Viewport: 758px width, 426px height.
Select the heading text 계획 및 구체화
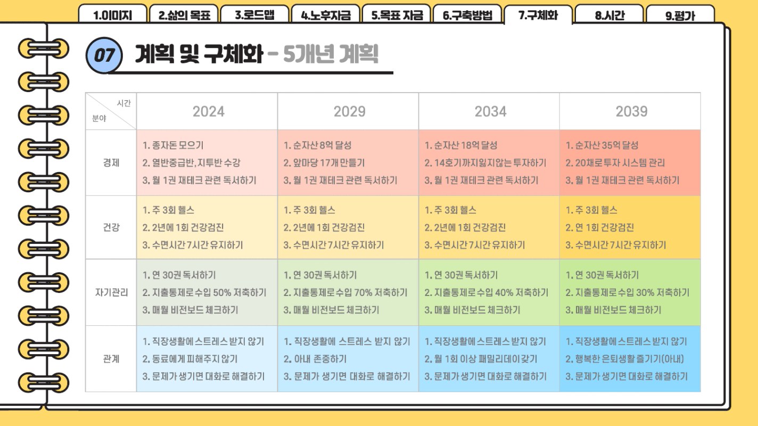[198, 54]
